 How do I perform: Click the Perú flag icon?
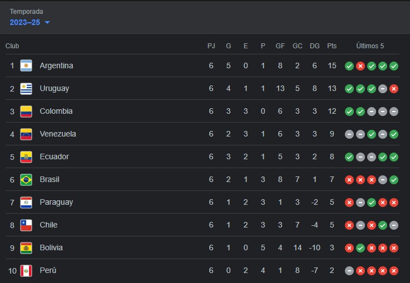pos(26,271)
